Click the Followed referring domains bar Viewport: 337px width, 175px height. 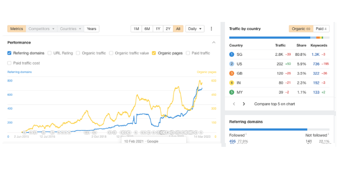point(268,130)
